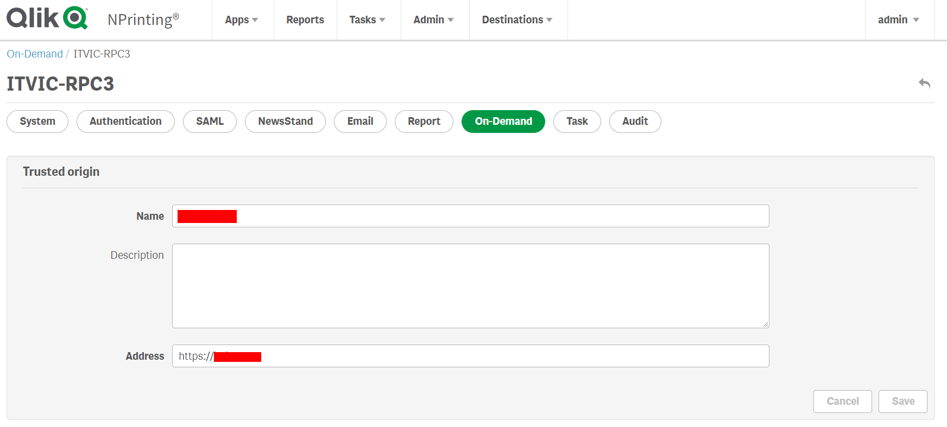Select the SAML tab
This screenshot has width=947, height=427.
coord(210,122)
